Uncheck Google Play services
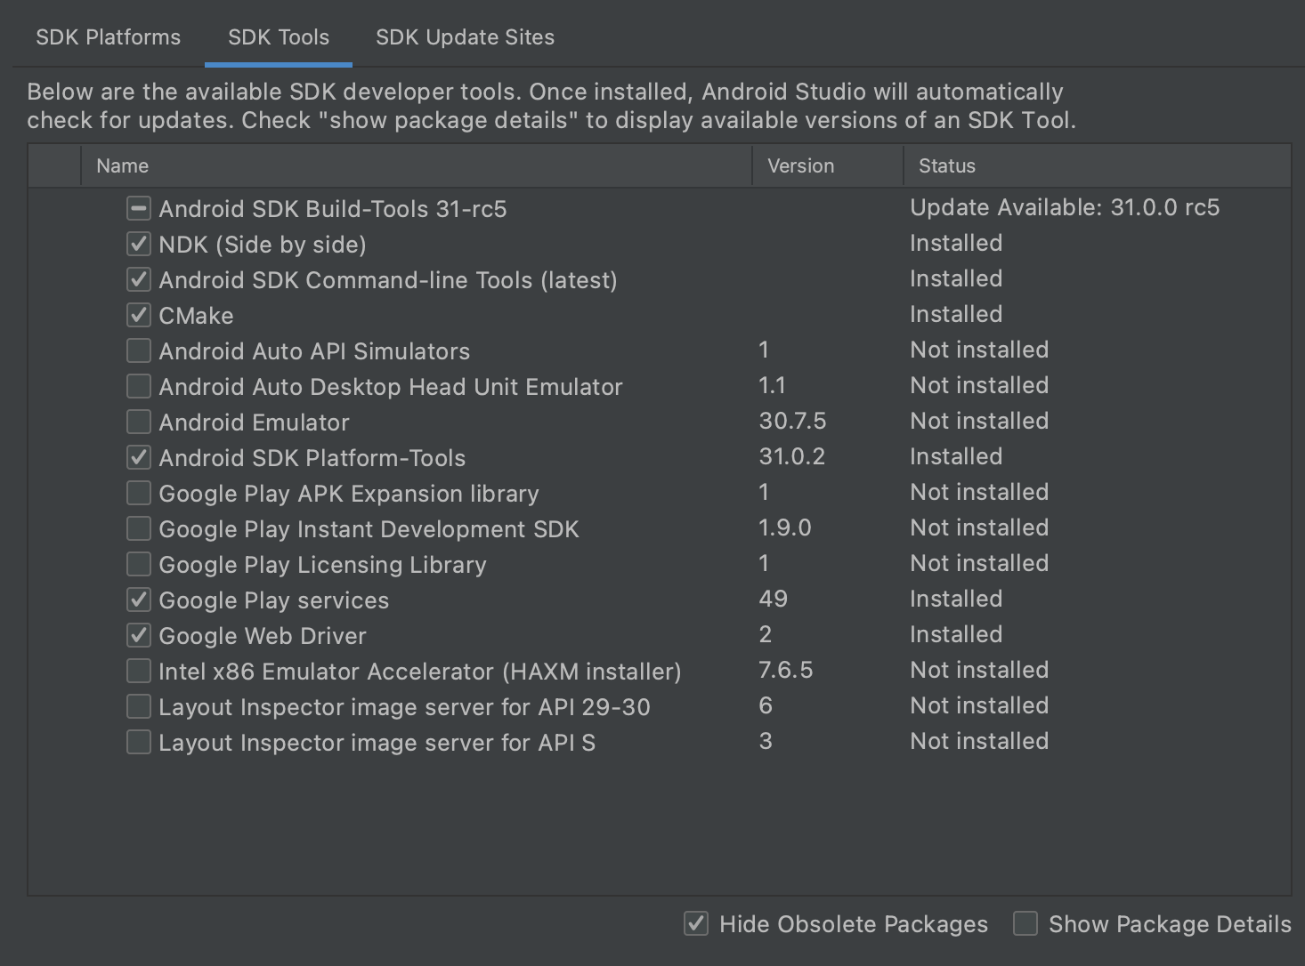Screen dimensions: 1305x966 139,600
